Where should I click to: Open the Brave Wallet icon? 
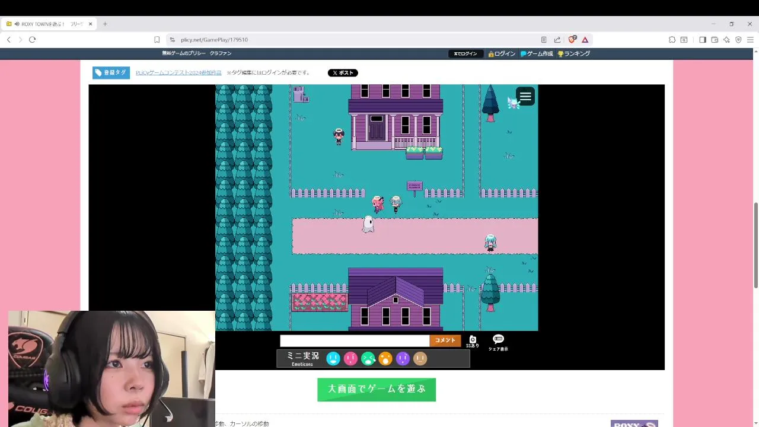pos(715,40)
